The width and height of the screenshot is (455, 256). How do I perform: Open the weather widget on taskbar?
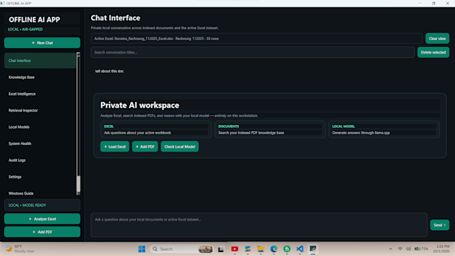click(x=19, y=249)
